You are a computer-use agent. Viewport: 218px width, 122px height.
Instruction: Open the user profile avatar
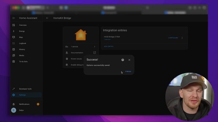coord(14,110)
